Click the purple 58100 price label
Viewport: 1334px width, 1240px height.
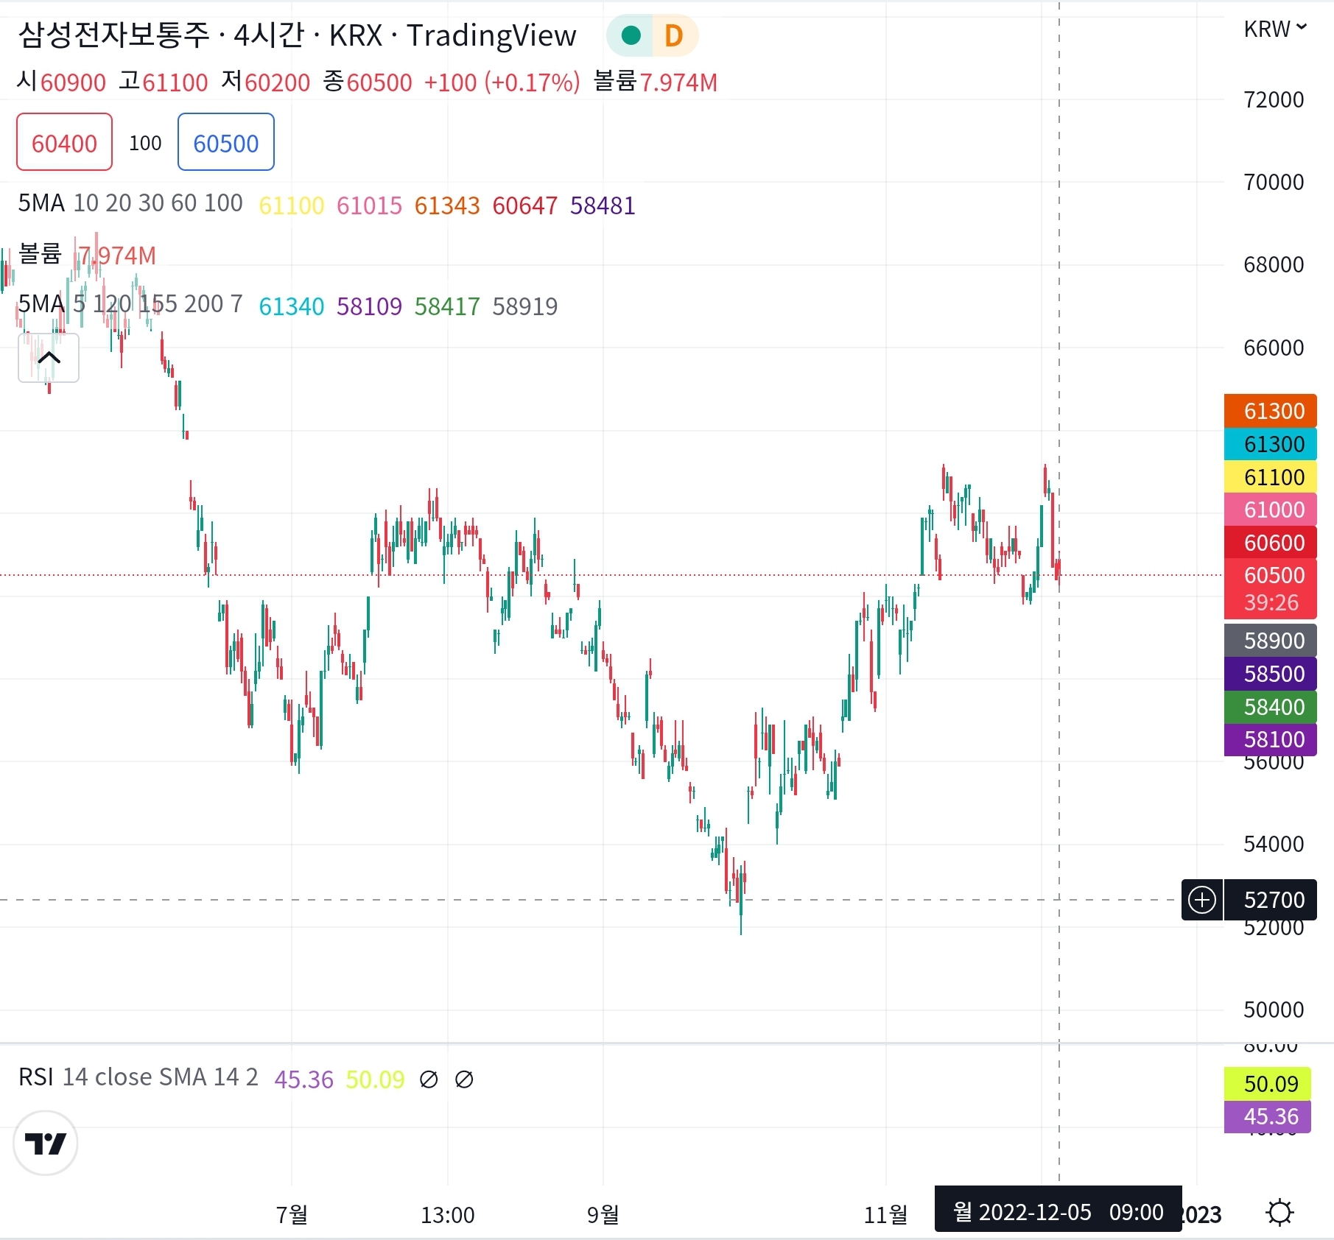click(1271, 739)
